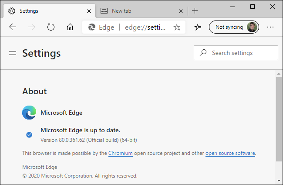The width and height of the screenshot is (283, 185).
Task: Click the Microsoft Edge logo
Action: pos(29,113)
